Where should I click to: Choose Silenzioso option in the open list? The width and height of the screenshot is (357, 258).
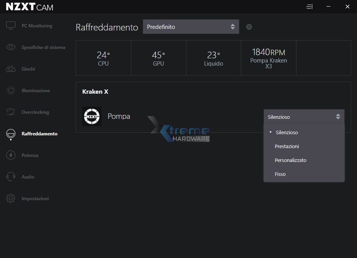[x=287, y=132]
